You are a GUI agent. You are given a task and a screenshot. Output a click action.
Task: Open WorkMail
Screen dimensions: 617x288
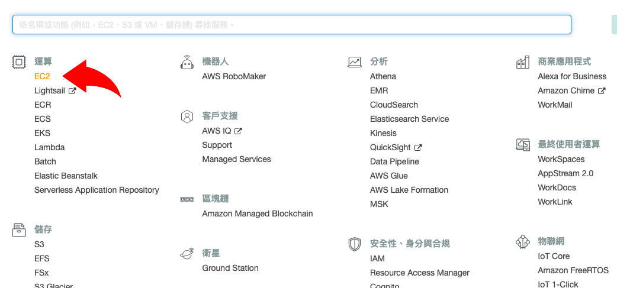pyautogui.click(x=555, y=105)
